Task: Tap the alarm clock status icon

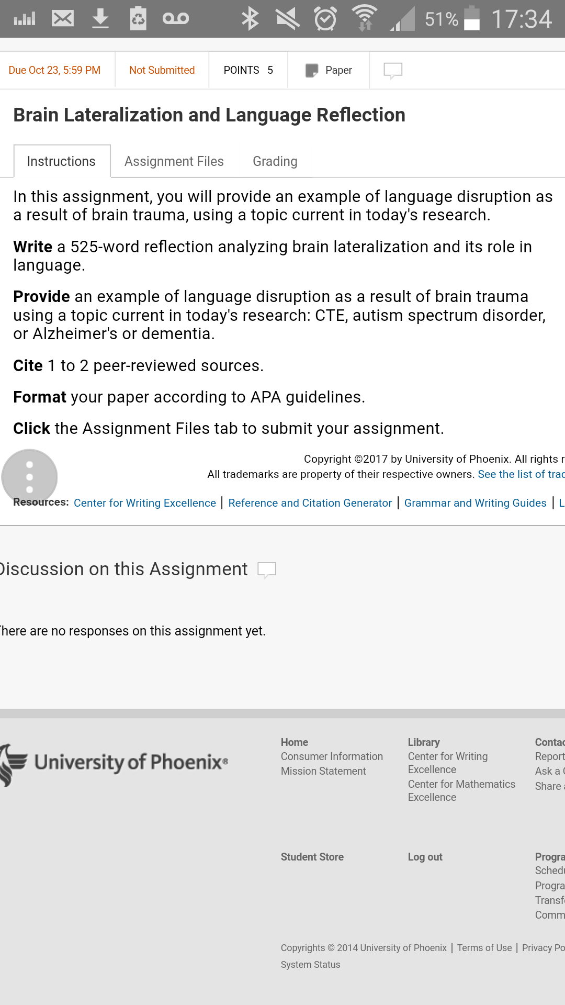Action: tap(325, 19)
